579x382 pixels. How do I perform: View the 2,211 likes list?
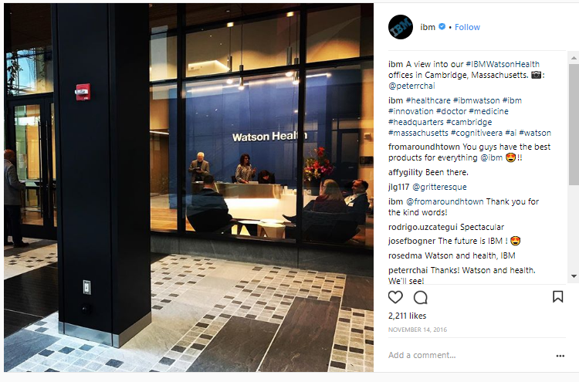pyautogui.click(x=408, y=316)
